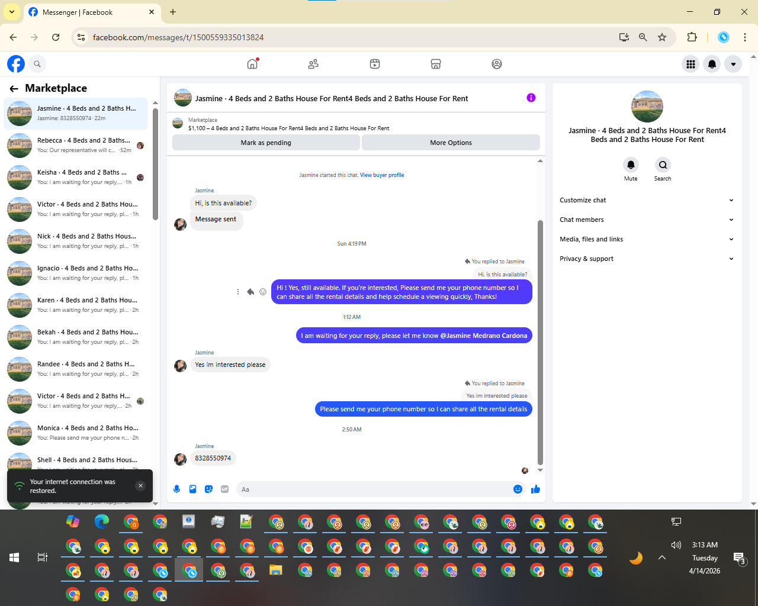Click the large listing photo in right panel
Image resolution: width=758 pixels, height=606 pixels.
click(x=647, y=107)
